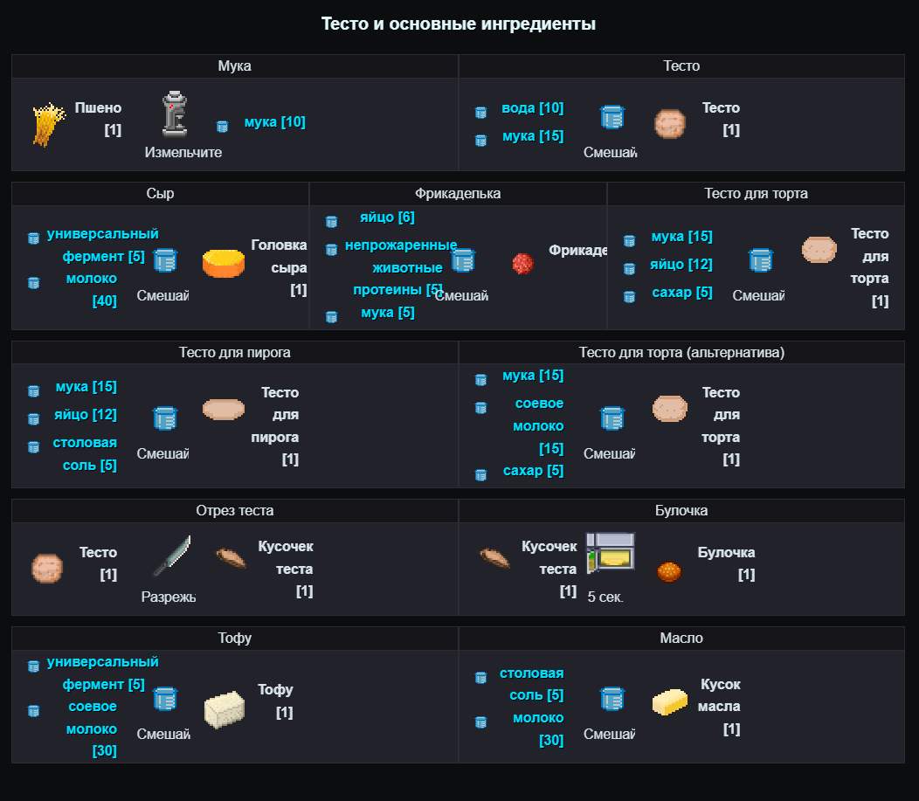Click the white tofu block icon
The image size is (919, 801).
(224, 709)
